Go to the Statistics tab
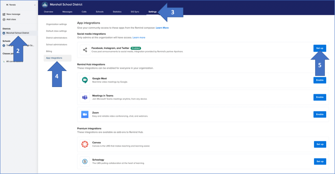The width and height of the screenshot is (335, 174). tap(117, 12)
